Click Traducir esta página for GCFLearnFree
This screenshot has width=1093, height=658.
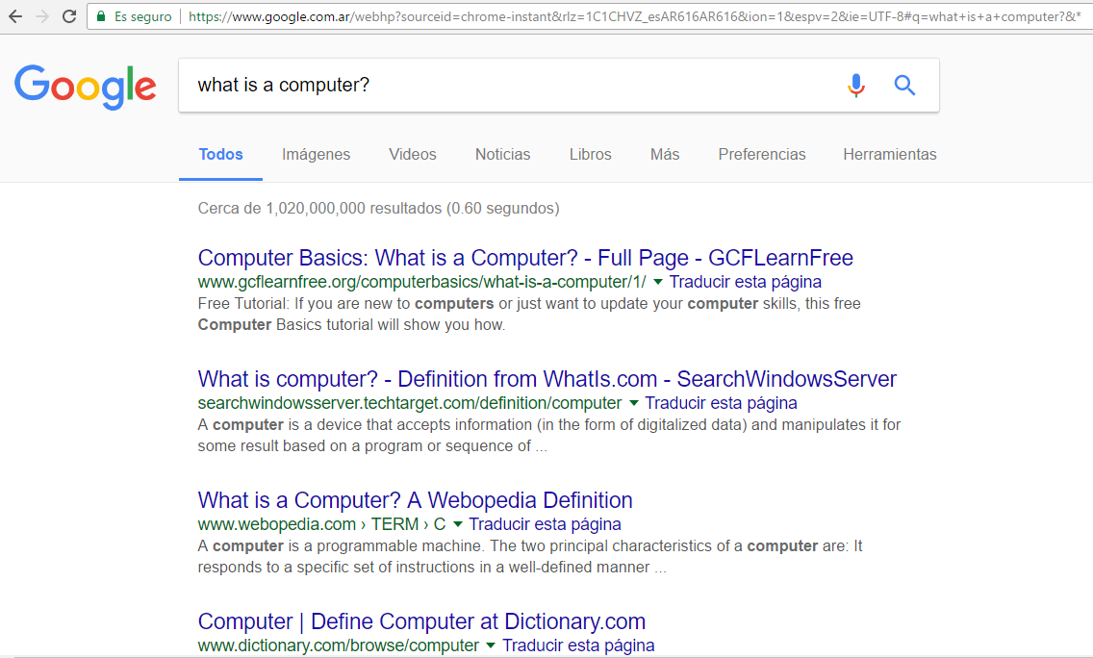tap(745, 282)
